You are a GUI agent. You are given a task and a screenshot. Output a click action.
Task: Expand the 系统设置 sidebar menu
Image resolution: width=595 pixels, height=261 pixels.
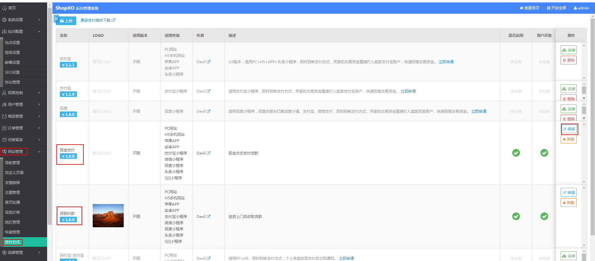[23, 20]
